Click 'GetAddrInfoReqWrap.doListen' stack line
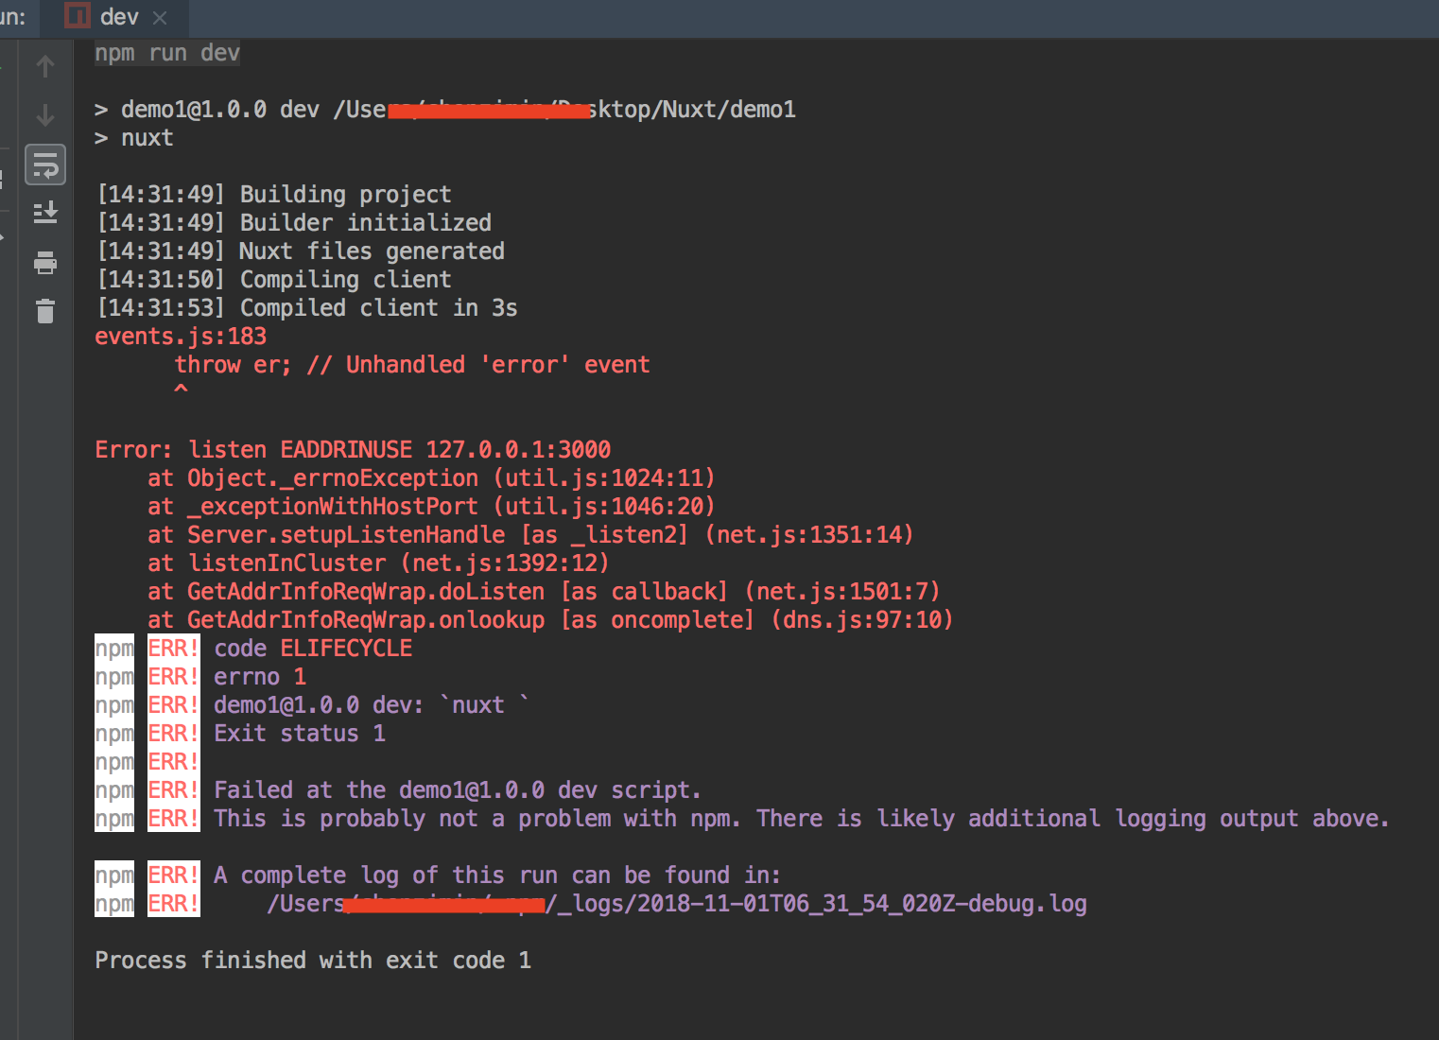The width and height of the screenshot is (1439, 1040). tap(544, 592)
